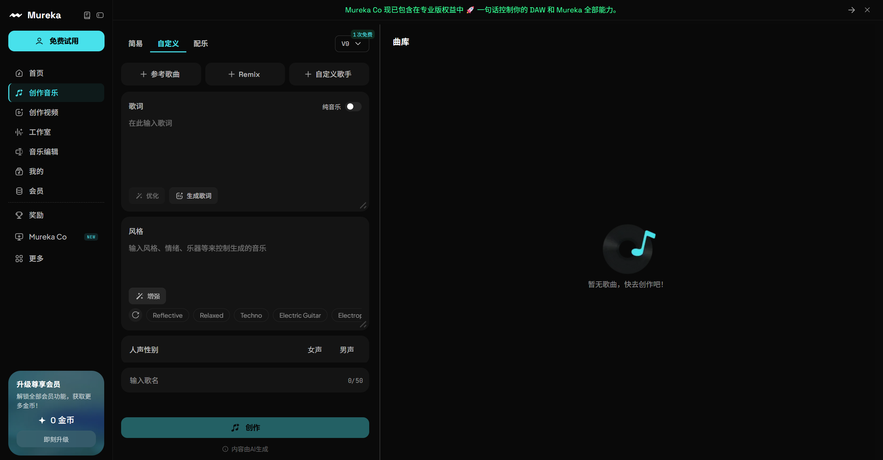Click the banner arrow icon at top
The height and width of the screenshot is (460, 883).
[x=852, y=10]
